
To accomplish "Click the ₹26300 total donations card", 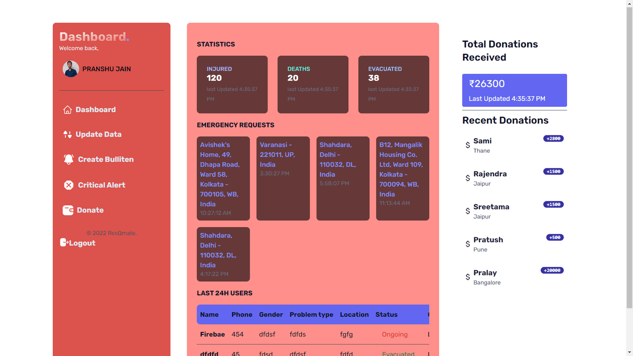I will click(515, 90).
